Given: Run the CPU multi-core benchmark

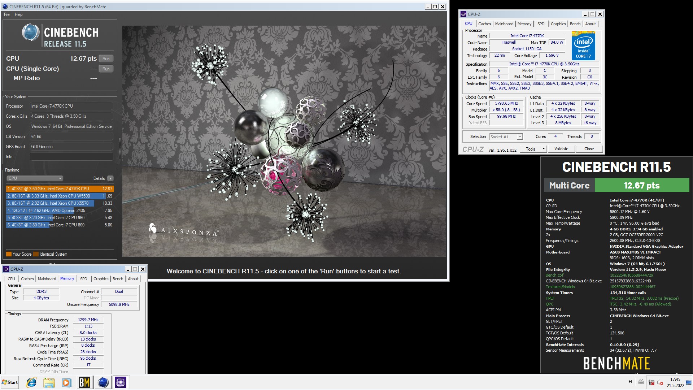Looking at the screenshot, I should 106,58.
